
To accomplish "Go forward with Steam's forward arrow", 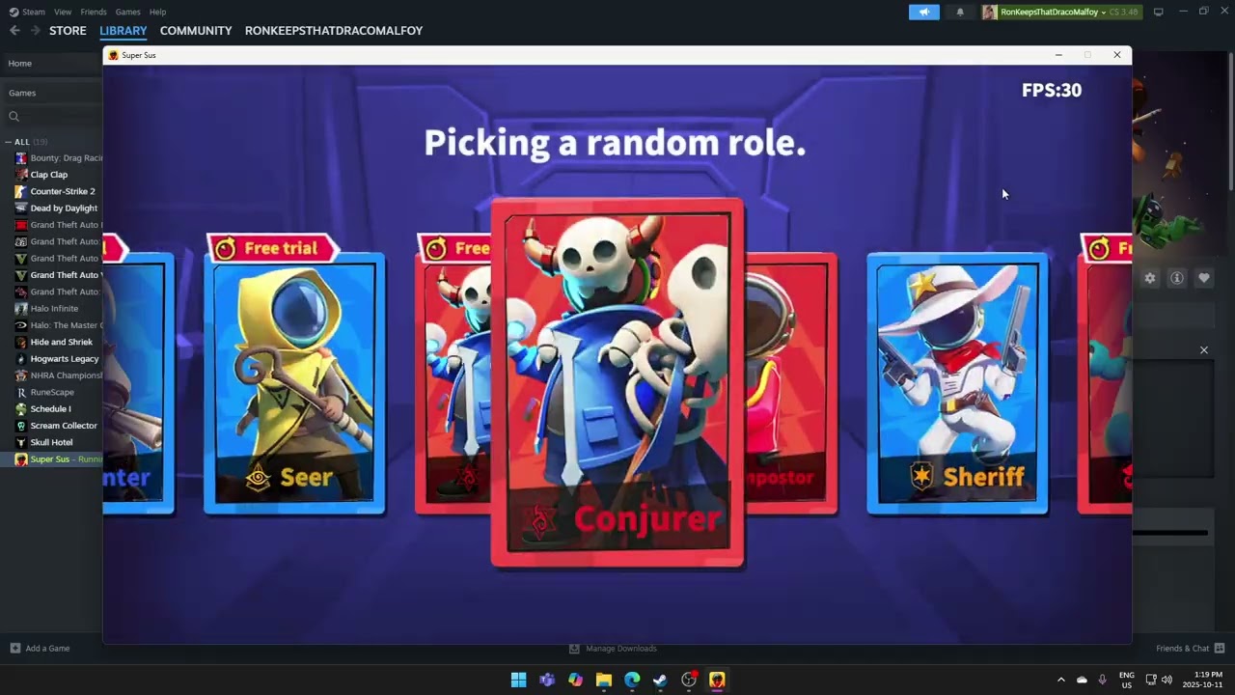I will tap(36, 31).
